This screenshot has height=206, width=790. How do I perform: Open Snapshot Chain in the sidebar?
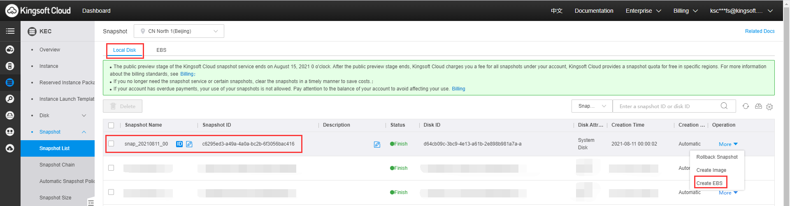pyautogui.click(x=57, y=165)
